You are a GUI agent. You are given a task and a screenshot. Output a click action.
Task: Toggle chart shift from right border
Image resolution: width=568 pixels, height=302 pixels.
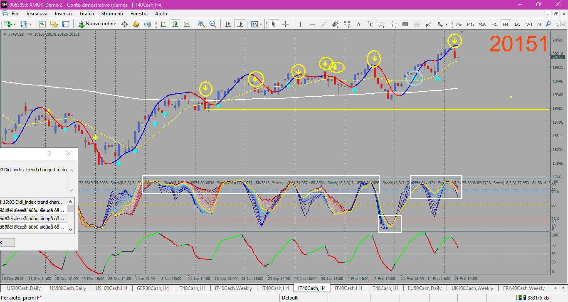(240, 24)
